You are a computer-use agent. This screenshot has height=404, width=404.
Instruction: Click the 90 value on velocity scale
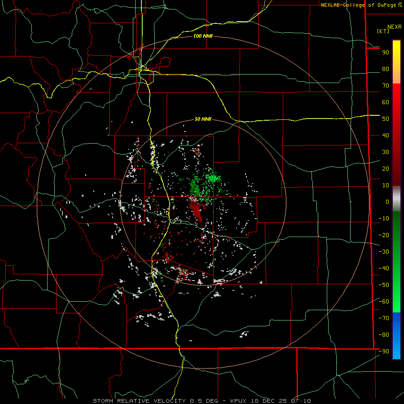tap(386, 53)
